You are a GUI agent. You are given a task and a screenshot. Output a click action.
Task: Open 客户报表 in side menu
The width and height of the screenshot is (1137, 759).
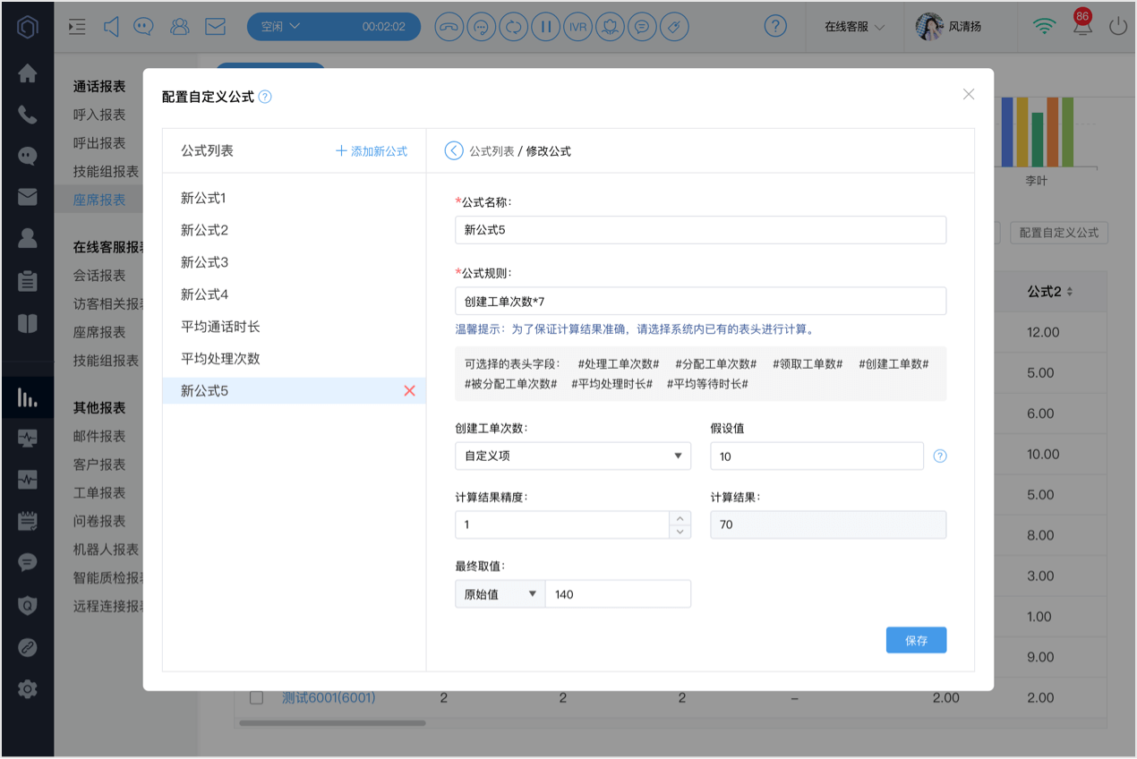pyautogui.click(x=99, y=465)
